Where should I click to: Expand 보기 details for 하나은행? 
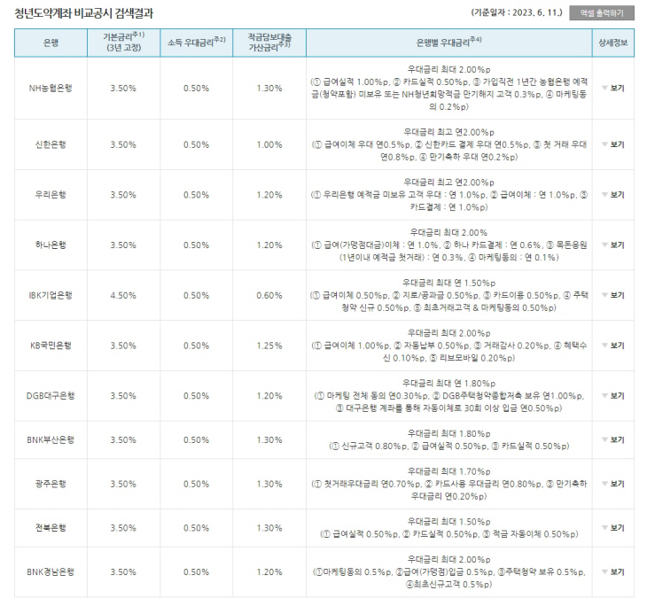[613, 245]
